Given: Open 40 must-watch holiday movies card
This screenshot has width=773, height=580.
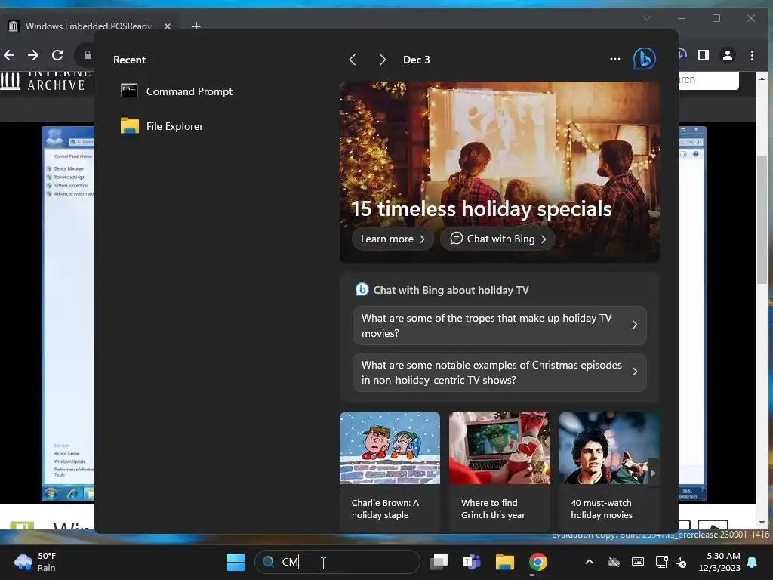Looking at the screenshot, I should [609, 471].
